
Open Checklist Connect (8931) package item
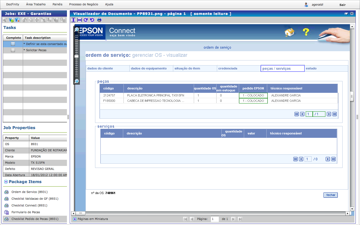click(29, 205)
